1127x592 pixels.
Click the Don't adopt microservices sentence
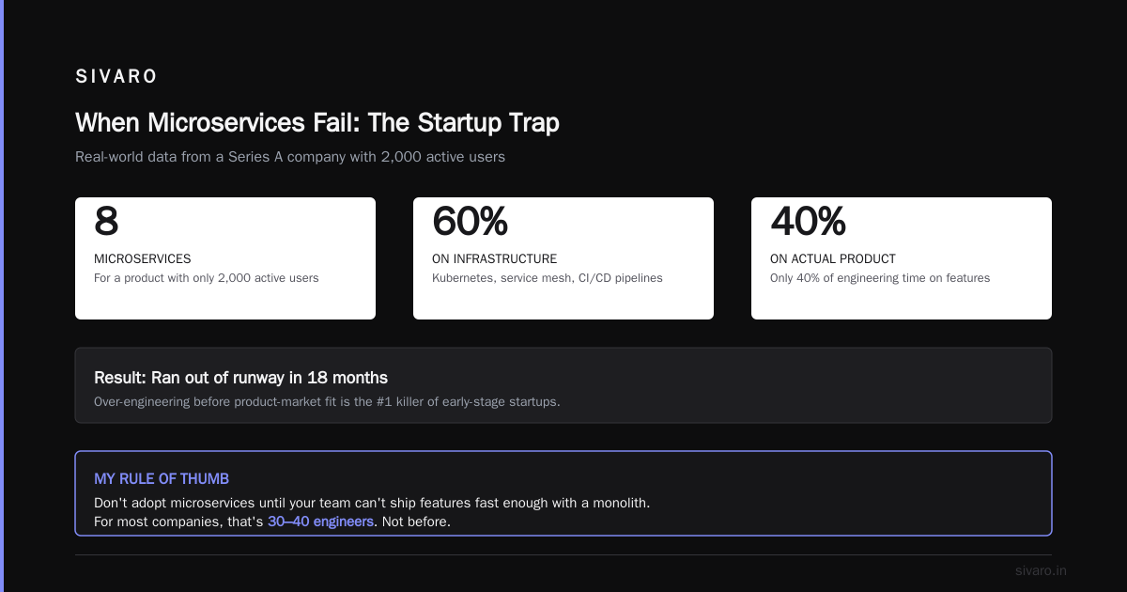[372, 503]
